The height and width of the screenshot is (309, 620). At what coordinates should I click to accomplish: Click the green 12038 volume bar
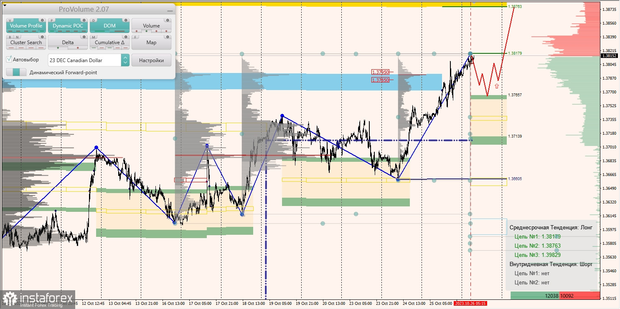535,296
